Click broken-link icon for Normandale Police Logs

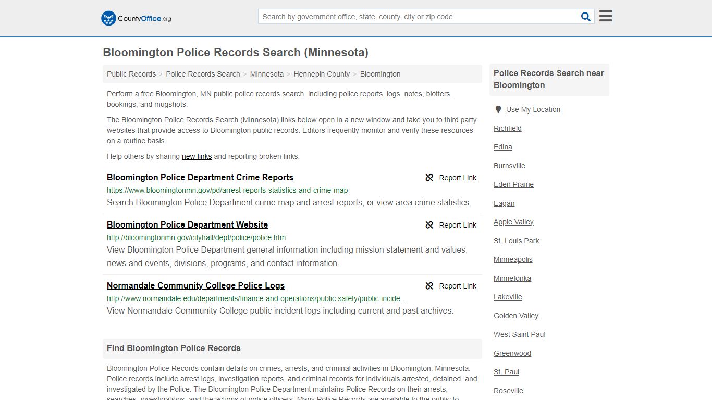click(x=429, y=286)
